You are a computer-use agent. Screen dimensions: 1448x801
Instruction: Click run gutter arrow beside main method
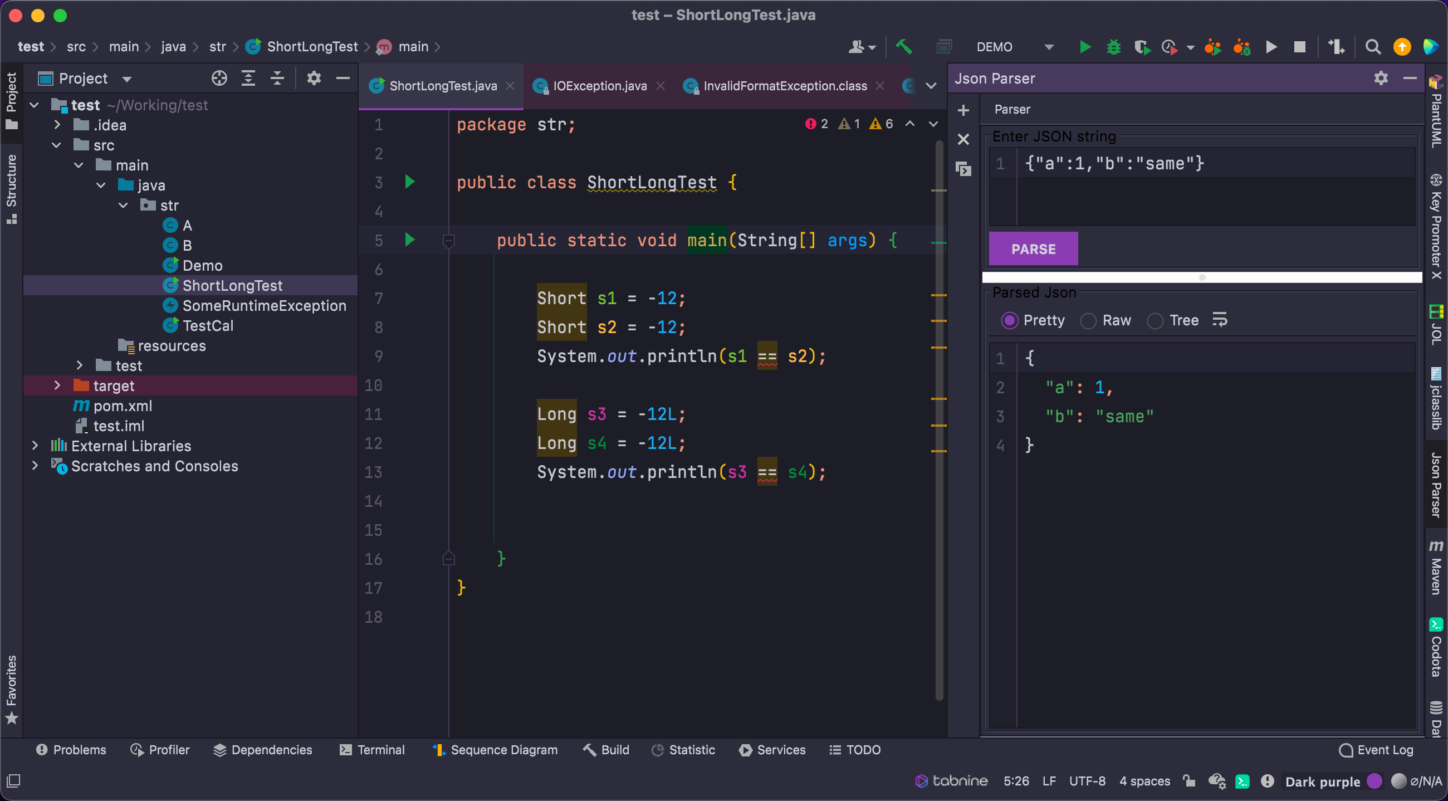tap(410, 240)
